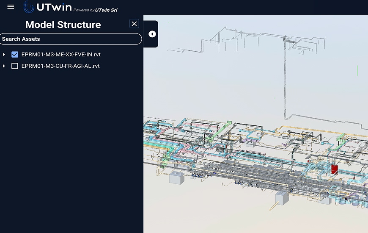Select the gray cube unit at bottom center
The width and height of the screenshot is (368, 233).
(x=281, y=198)
